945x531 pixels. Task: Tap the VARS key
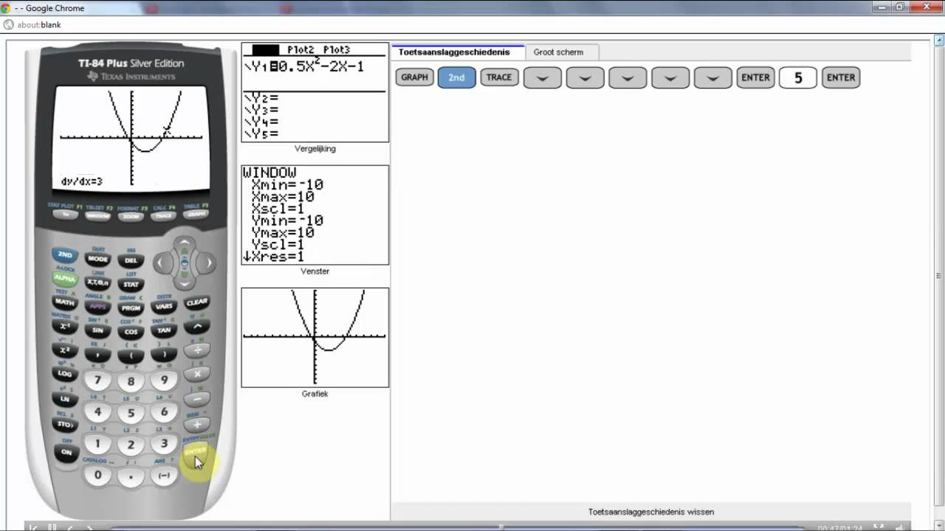[164, 307]
